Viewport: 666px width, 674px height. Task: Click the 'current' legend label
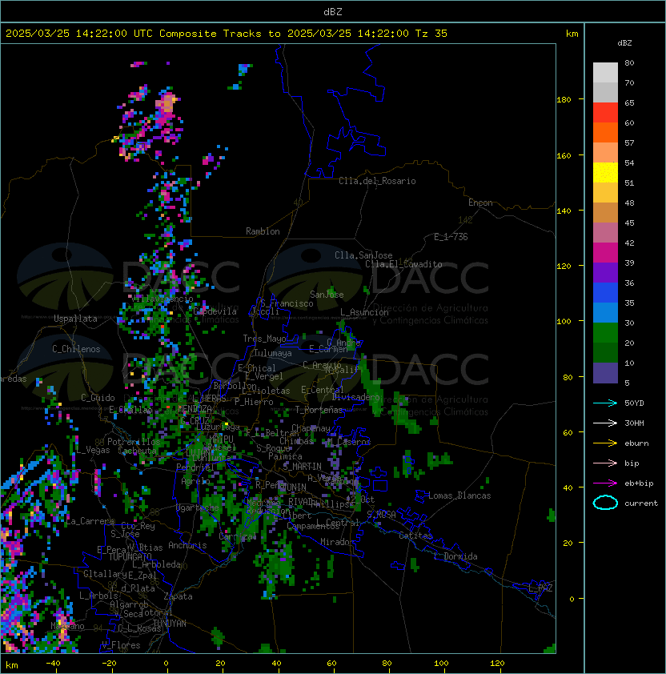(641, 503)
